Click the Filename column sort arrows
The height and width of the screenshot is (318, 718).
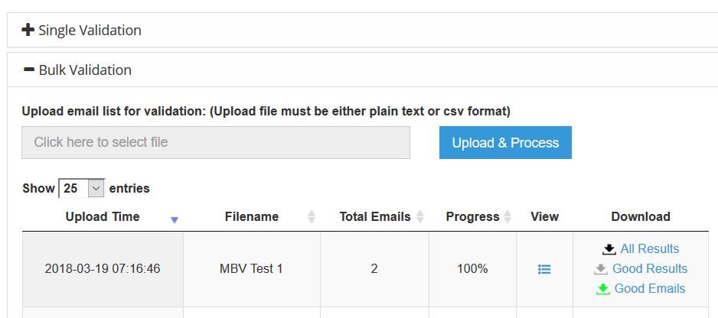311,217
